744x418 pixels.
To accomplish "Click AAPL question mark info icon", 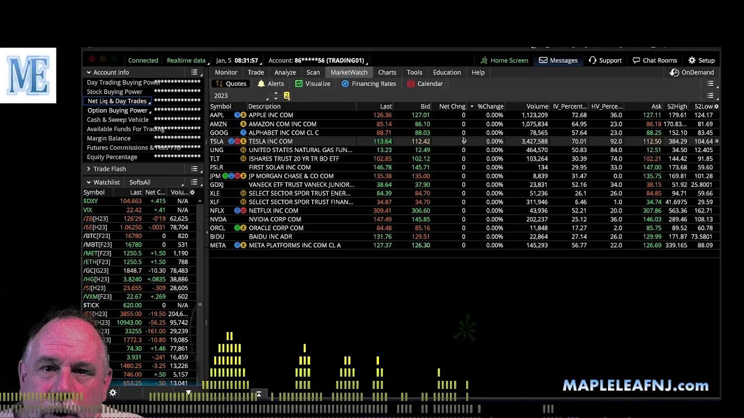I will (x=237, y=115).
